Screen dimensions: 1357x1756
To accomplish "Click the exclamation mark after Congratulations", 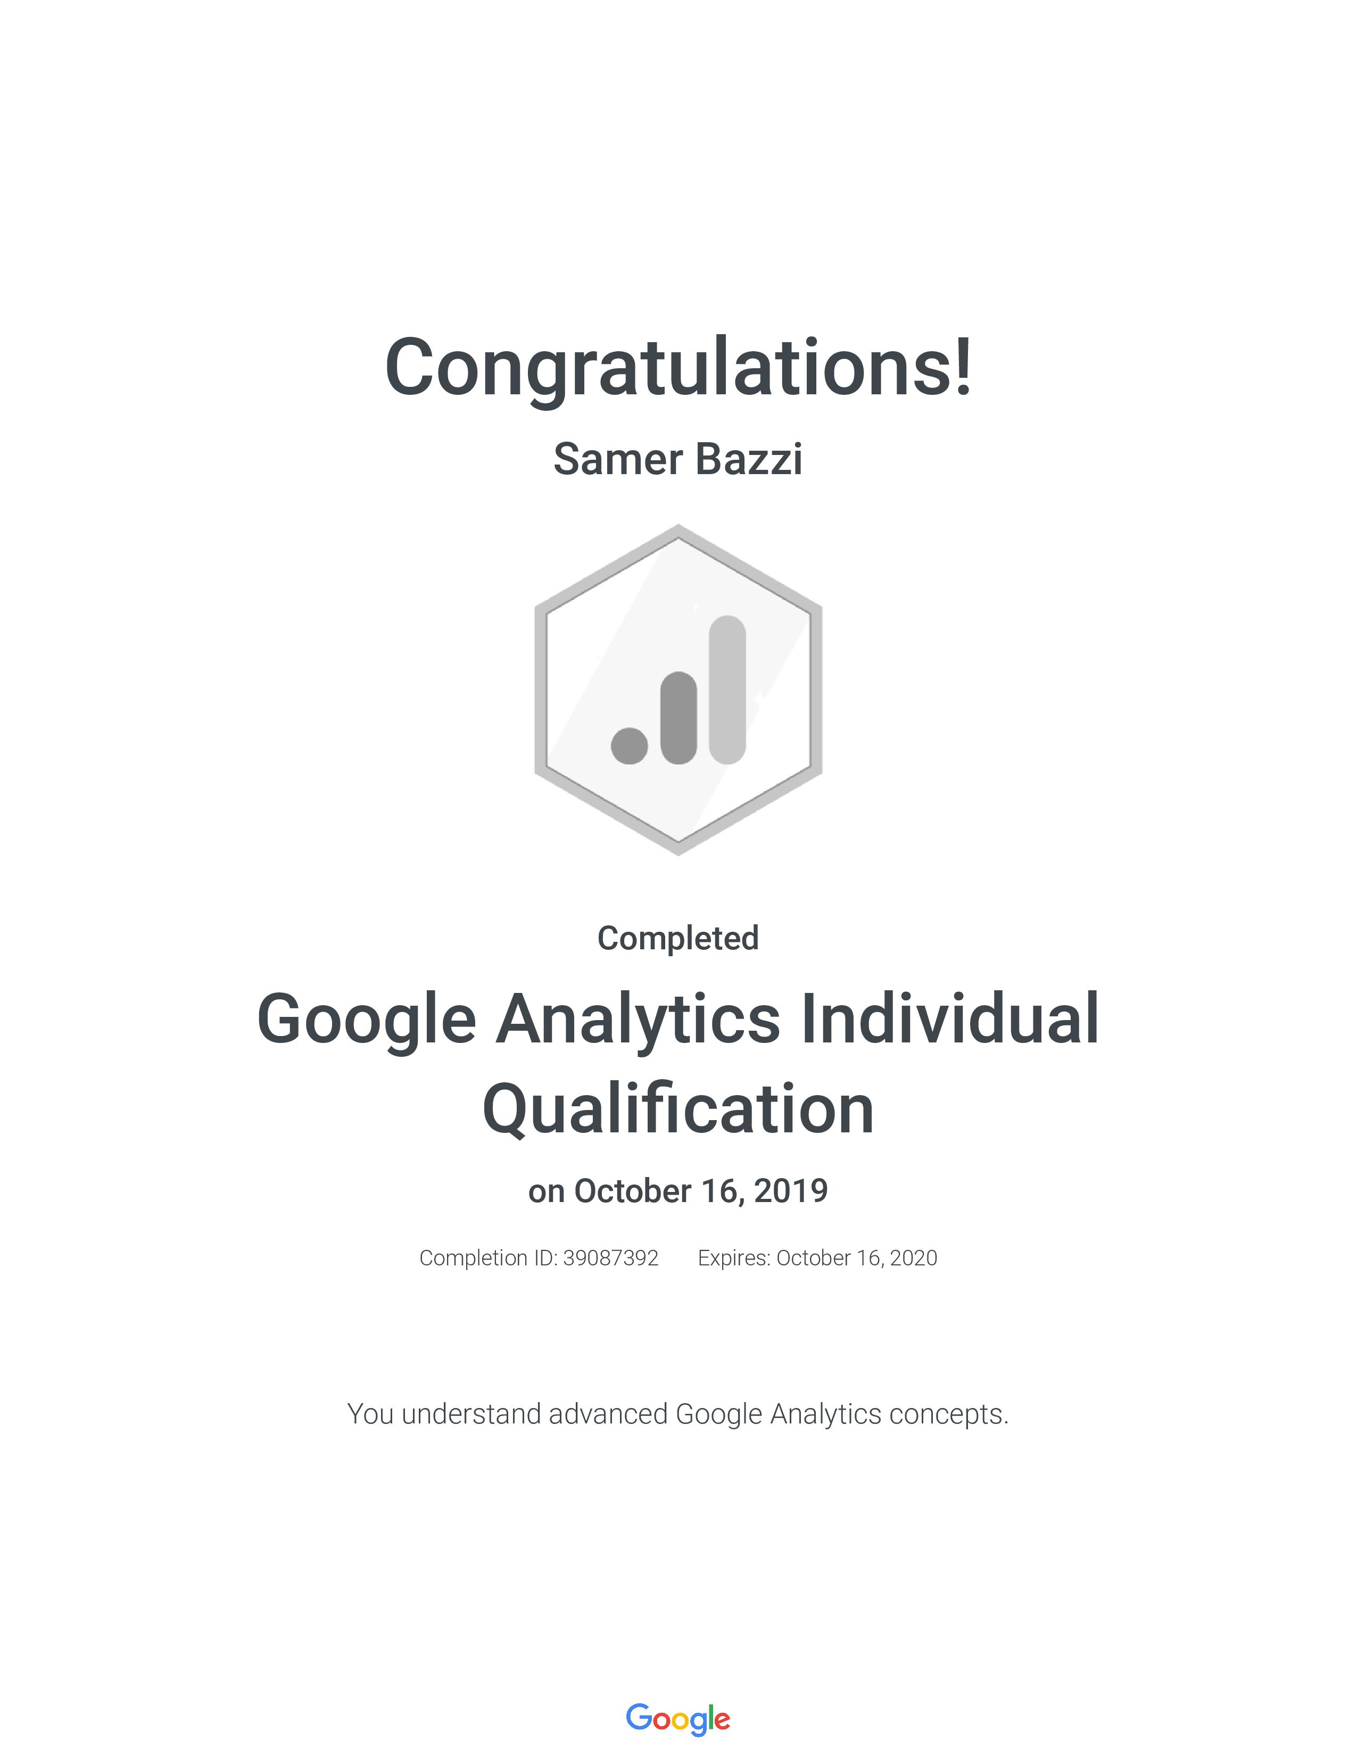I will (963, 368).
